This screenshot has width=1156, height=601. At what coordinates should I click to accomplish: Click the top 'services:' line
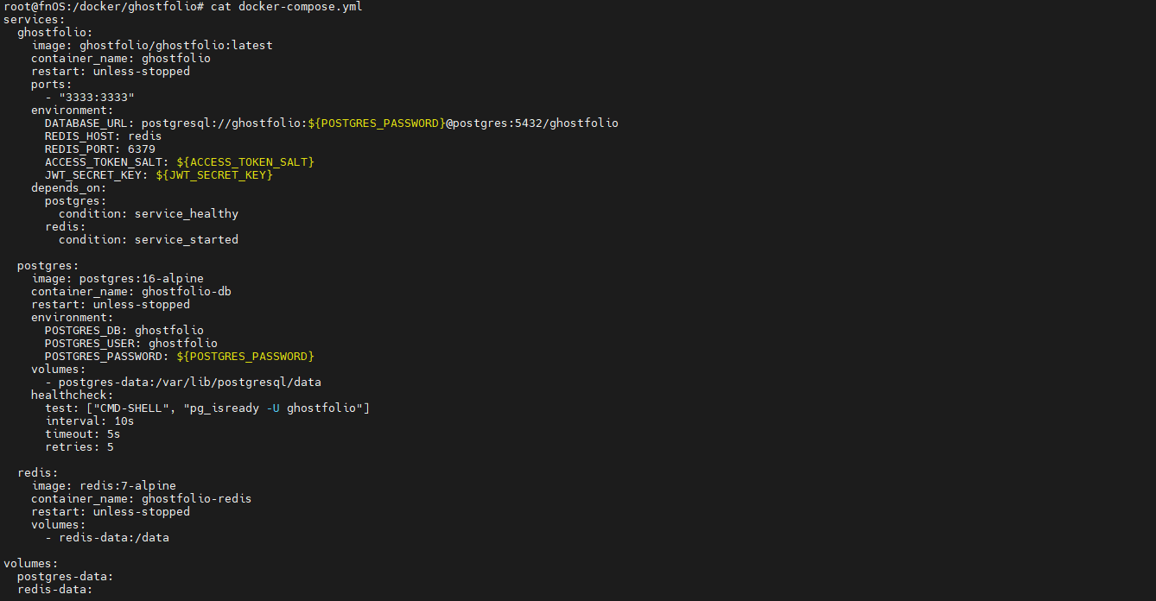click(35, 20)
